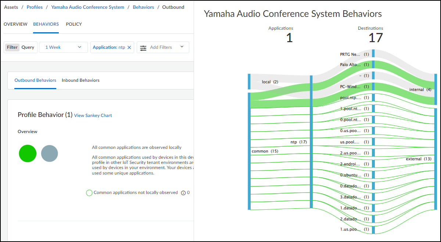Toggle to Filter mode
This screenshot has height=242, width=441.
tap(12, 47)
